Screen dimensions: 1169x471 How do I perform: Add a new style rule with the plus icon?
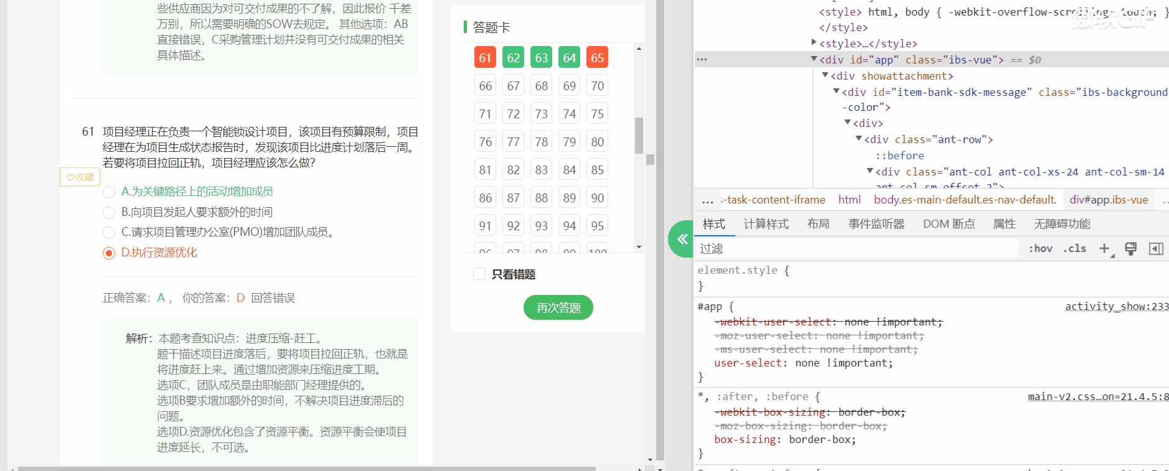tap(1105, 249)
